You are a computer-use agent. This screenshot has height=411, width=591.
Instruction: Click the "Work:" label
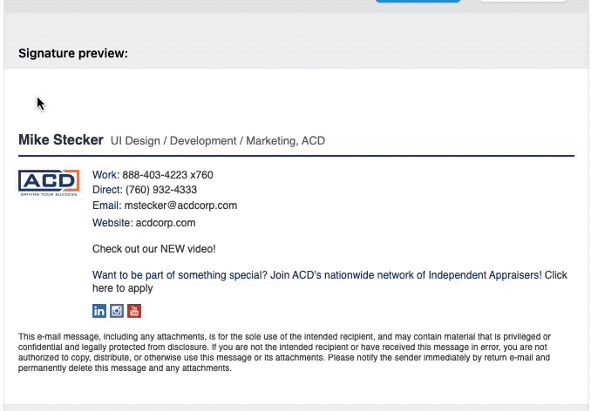coord(105,175)
